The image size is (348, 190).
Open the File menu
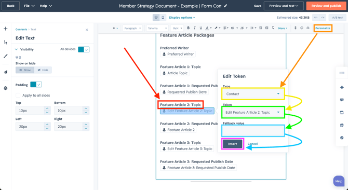[x=29, y=6]
